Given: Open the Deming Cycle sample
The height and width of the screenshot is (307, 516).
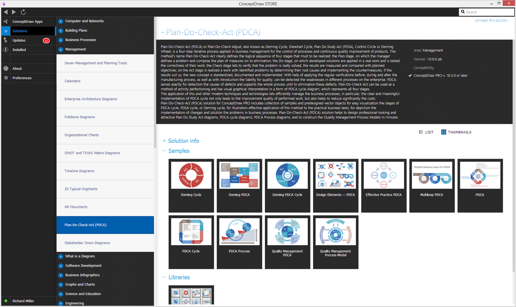Looking at the screenshot, I should coord(191,185).
